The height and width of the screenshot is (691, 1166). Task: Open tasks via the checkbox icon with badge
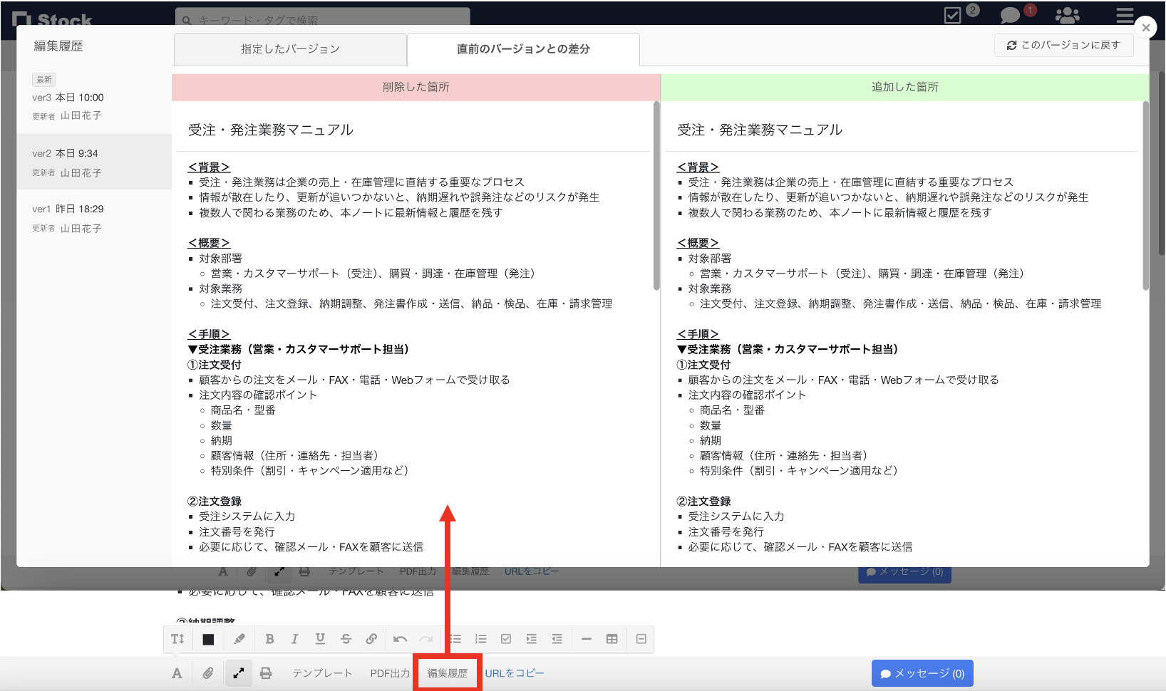point(952,14)
